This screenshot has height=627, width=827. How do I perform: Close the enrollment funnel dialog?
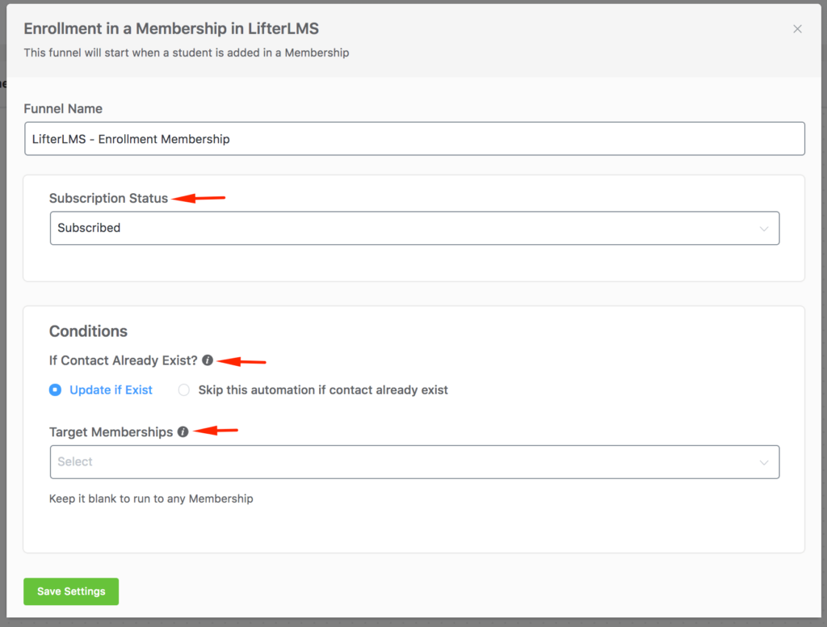tap(797, 29)
